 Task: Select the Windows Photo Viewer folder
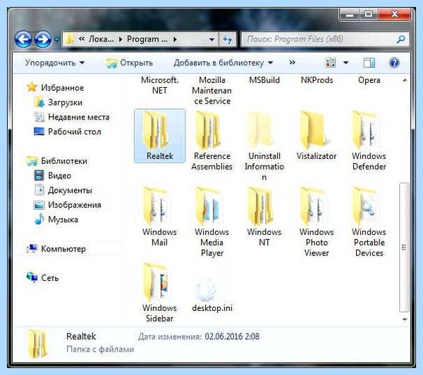click(317, 222)
